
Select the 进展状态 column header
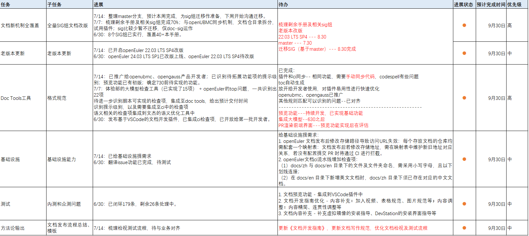click(x=464, y=4)
